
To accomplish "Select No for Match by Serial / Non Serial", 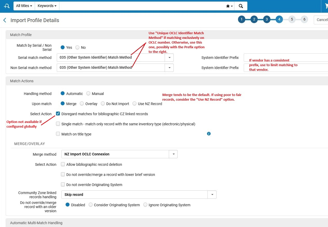I will pyautogui.click(x=78, y=47).
